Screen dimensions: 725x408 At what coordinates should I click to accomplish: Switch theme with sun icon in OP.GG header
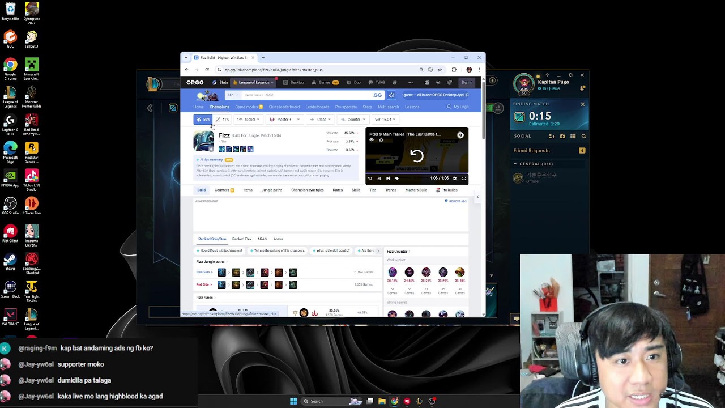438,83
